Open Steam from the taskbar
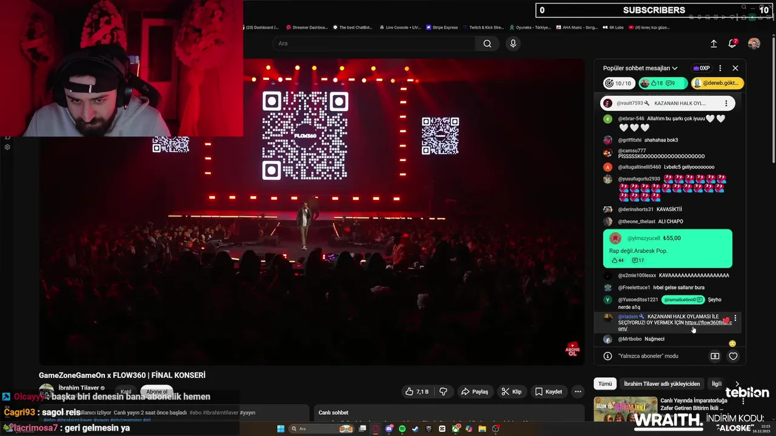The image size is (776, 436). (x=415, y=429)
